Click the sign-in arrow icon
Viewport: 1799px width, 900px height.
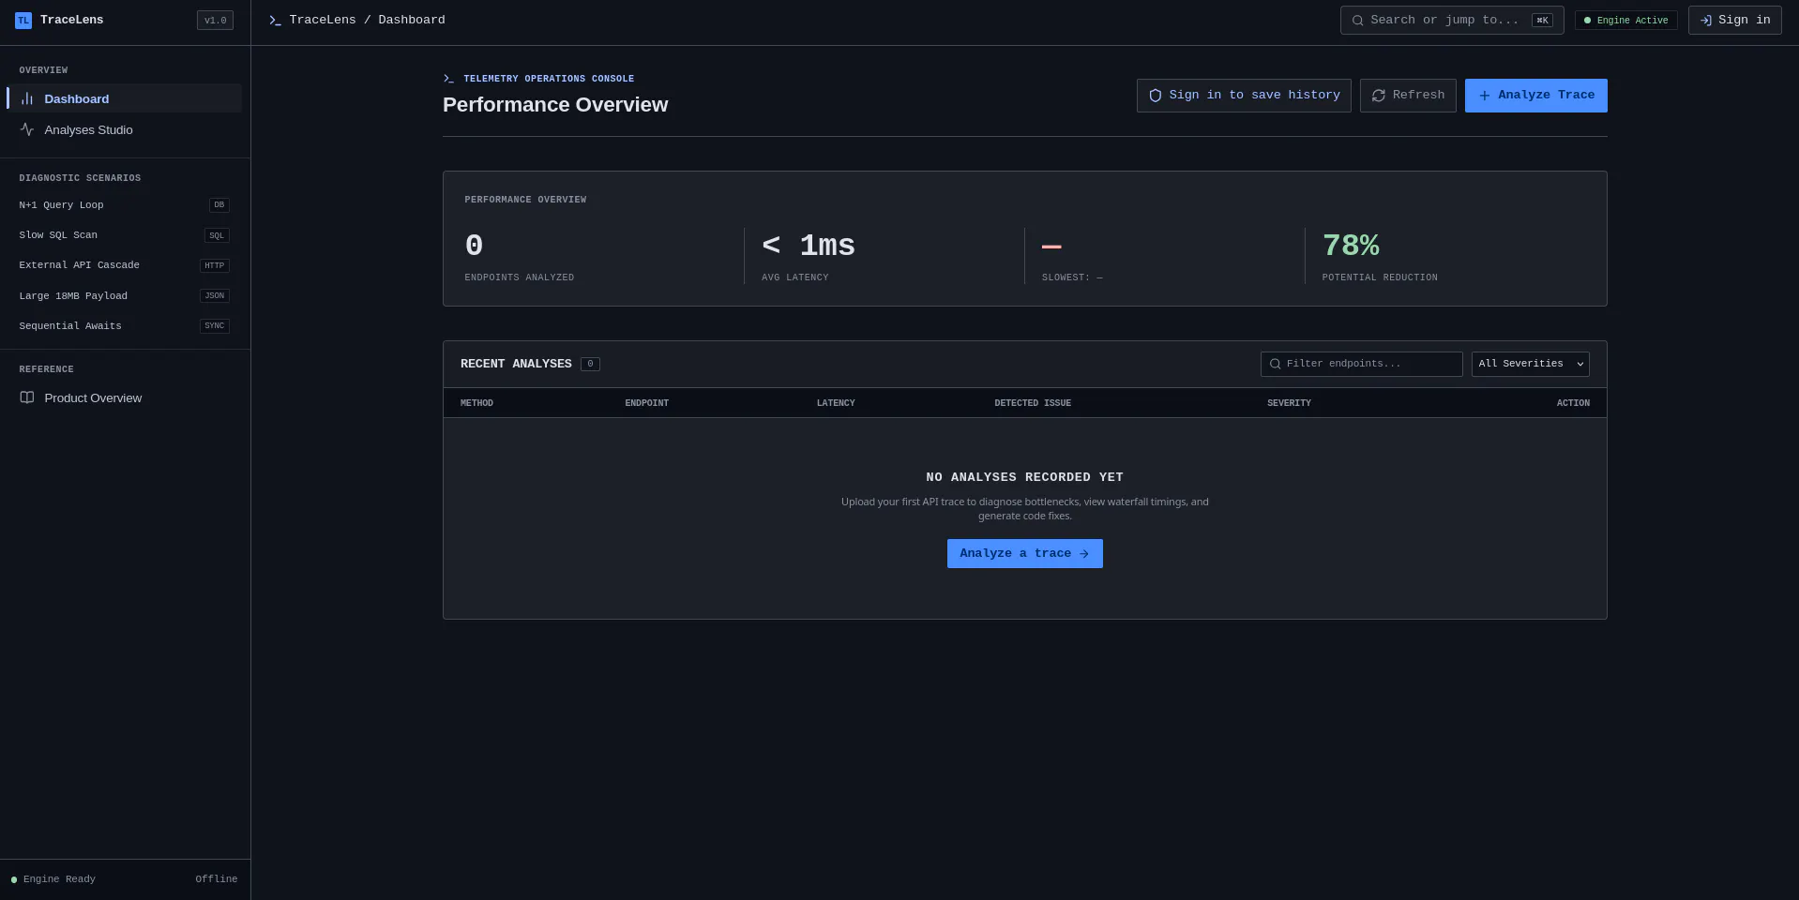(x=1706, y=21)
